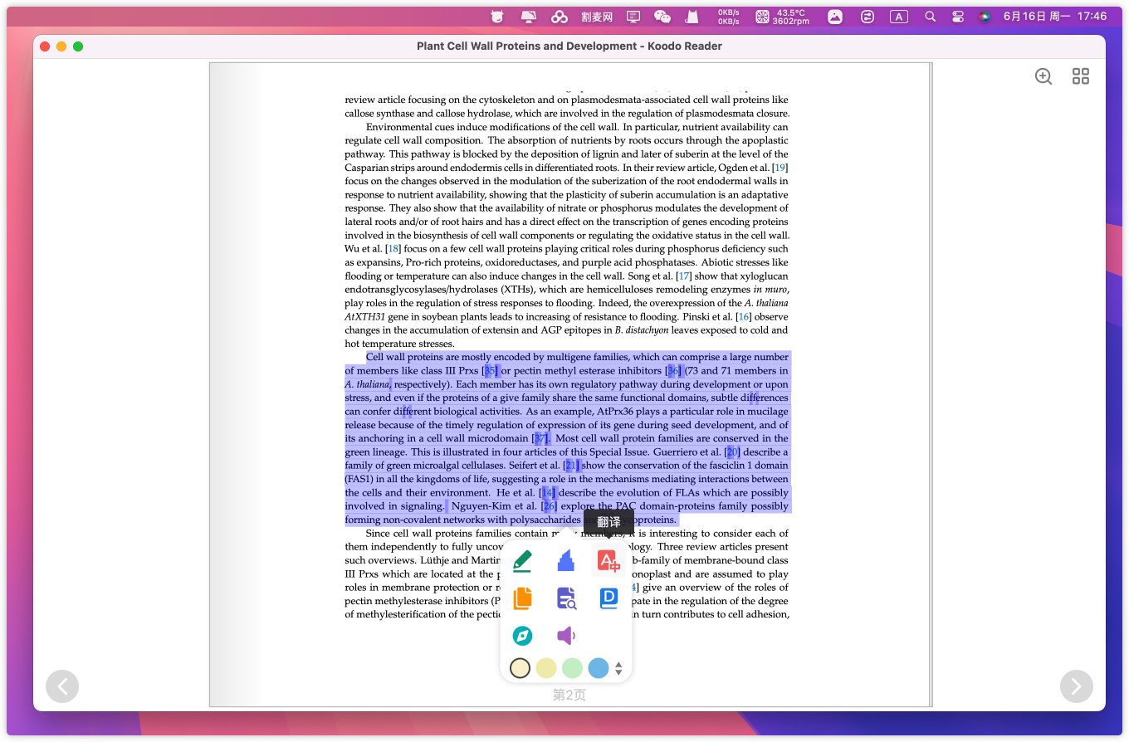Click the WeChat menu bar icon
Screen dimensions: 1129x742
click(662, 17)
